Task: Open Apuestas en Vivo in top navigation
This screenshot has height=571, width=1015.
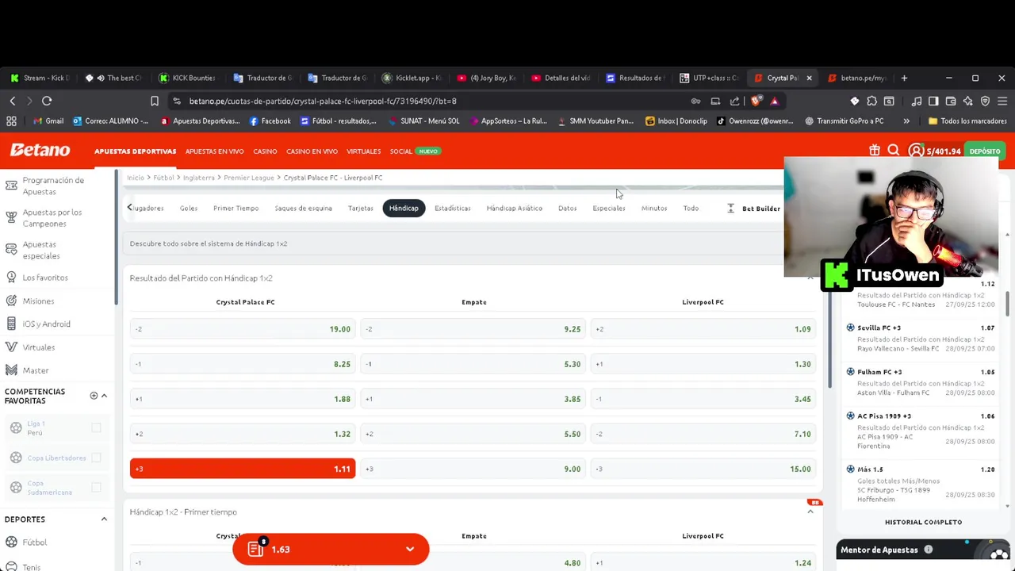Action: [214, 151]
